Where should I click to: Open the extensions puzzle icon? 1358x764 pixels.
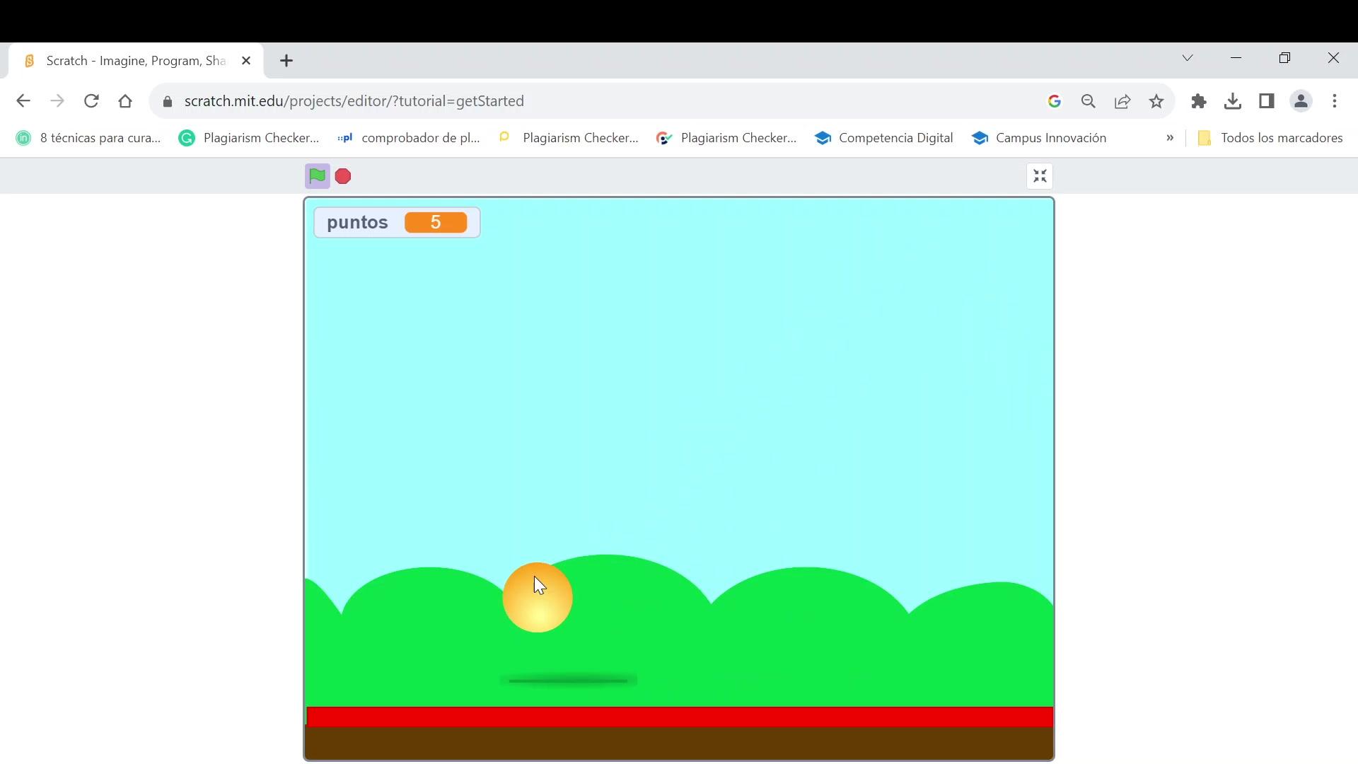click(x=1198, y=101)
